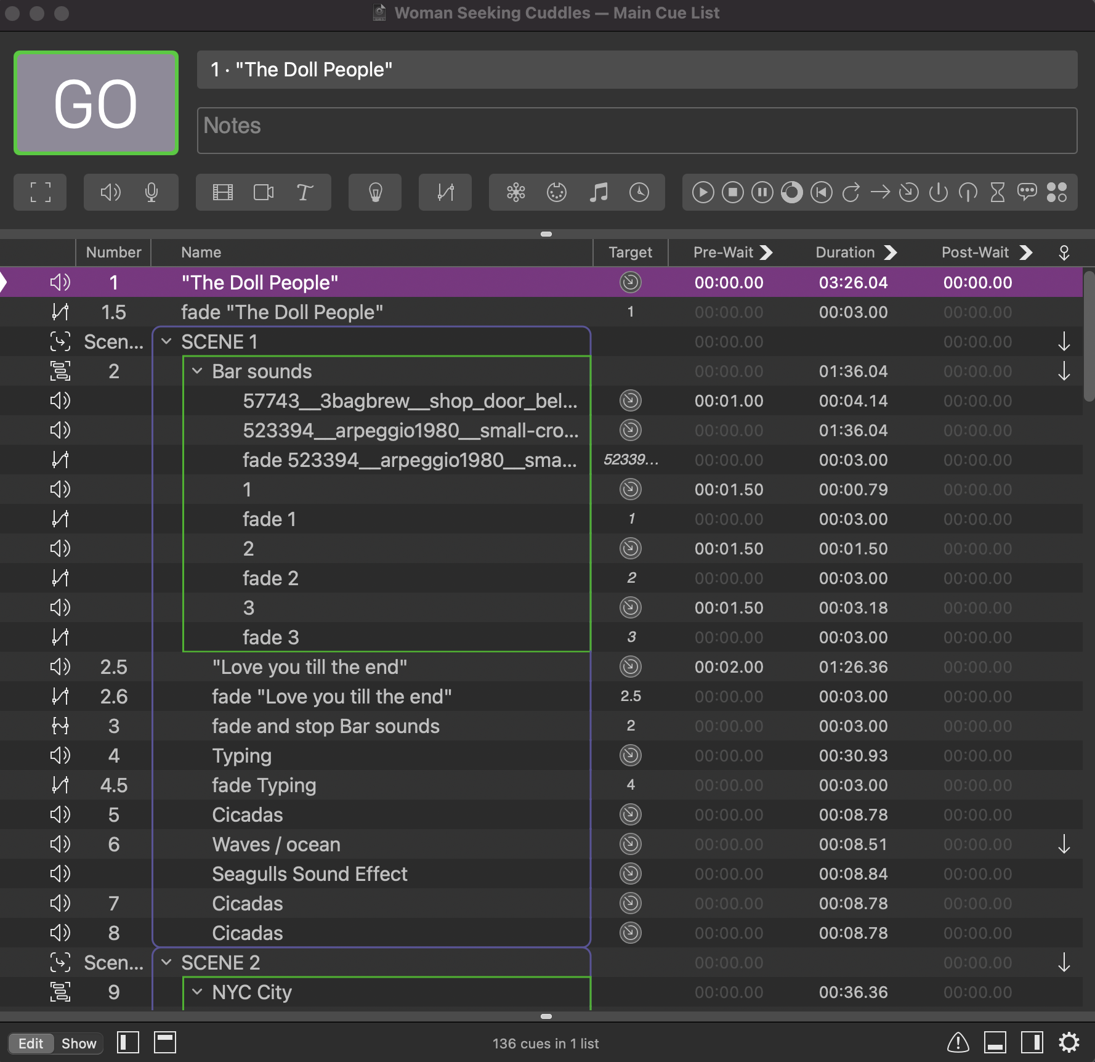Viewport: 1095px width, 1062px height.
Task: Toggle the left sidebar panel
Action: click(128, 1043)
